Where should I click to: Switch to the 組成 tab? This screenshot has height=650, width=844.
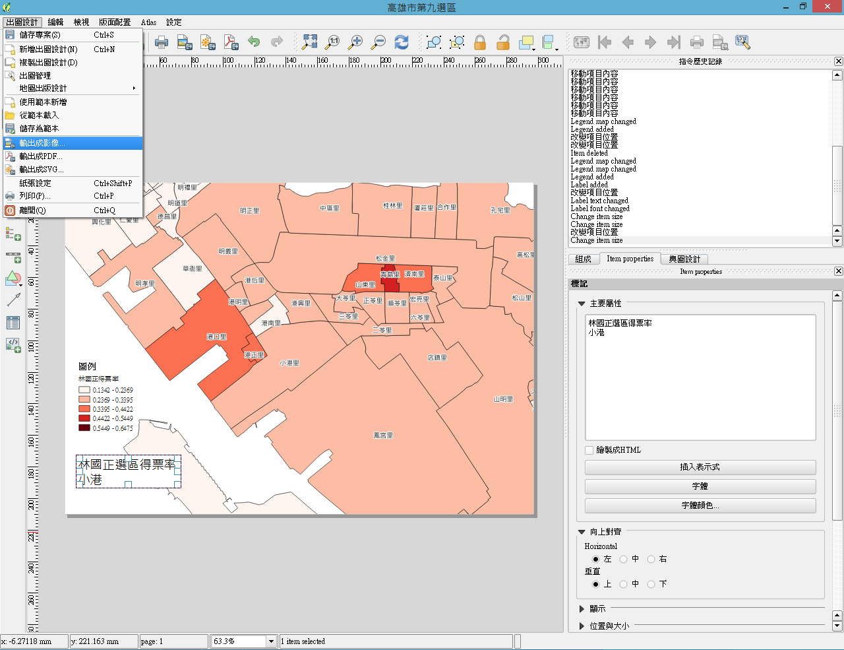coord(583,259)
